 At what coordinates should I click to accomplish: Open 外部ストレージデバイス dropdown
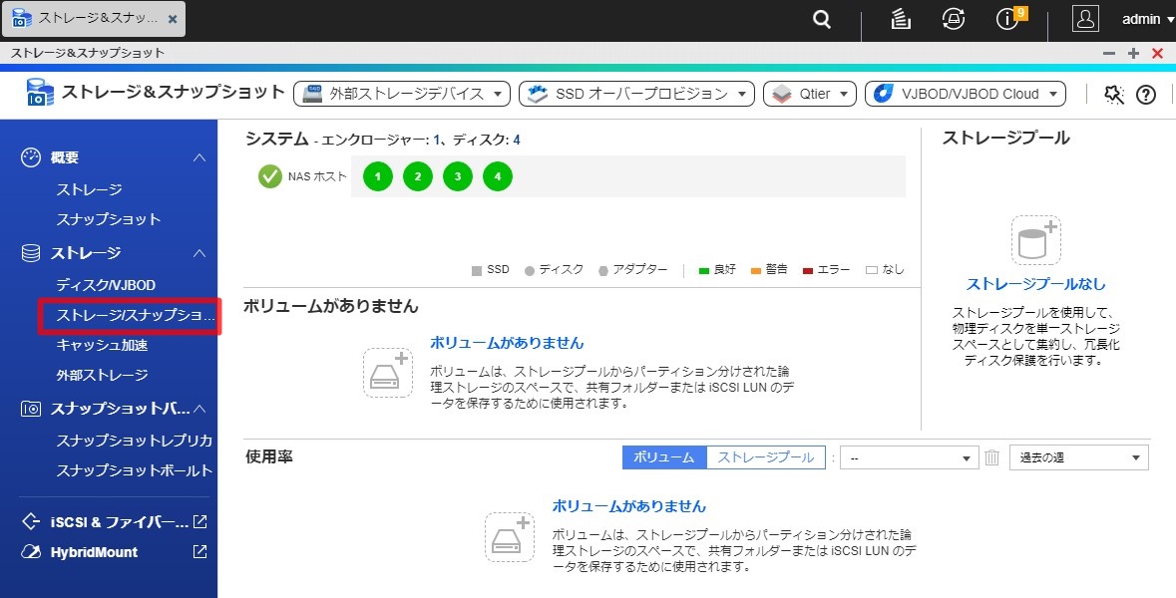pos(402,94)
